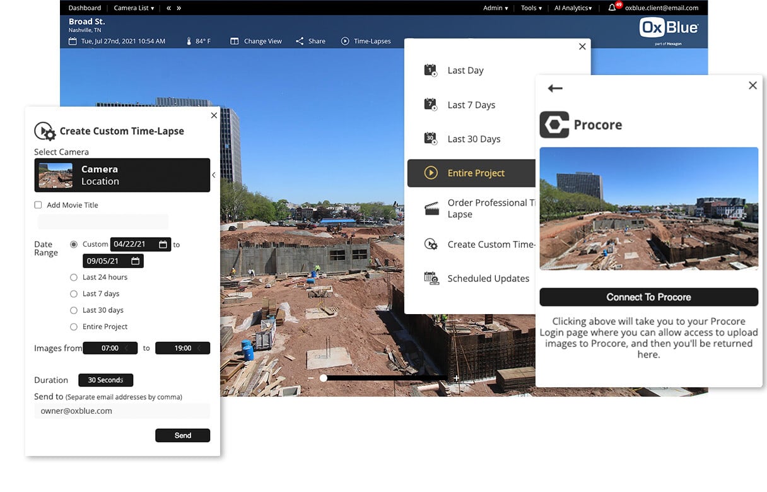Image resolution: width=767 pixels, height=492 pixels.
Task: Click the Scheduled Updates calendar icon
Action: point(431,278)
